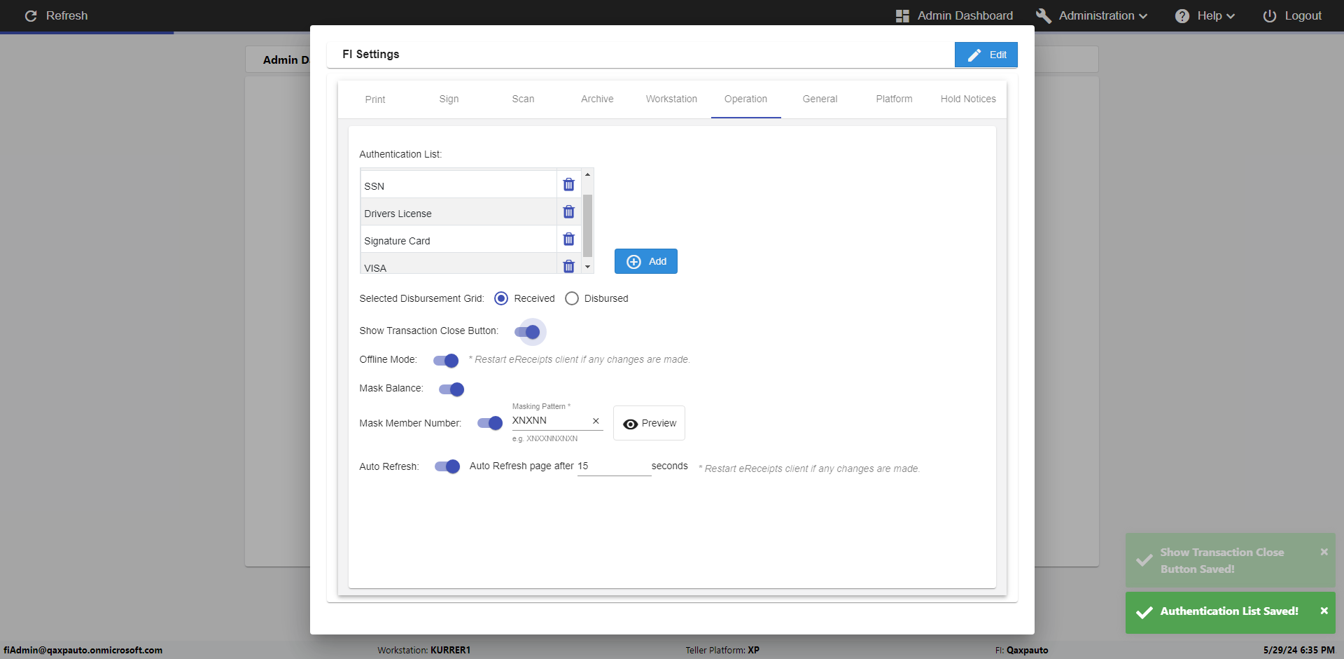Click the authentication list scroll down arrow
Image resolution: width=1344 pixels, height=659 pixels.
(x=587, y=267)
